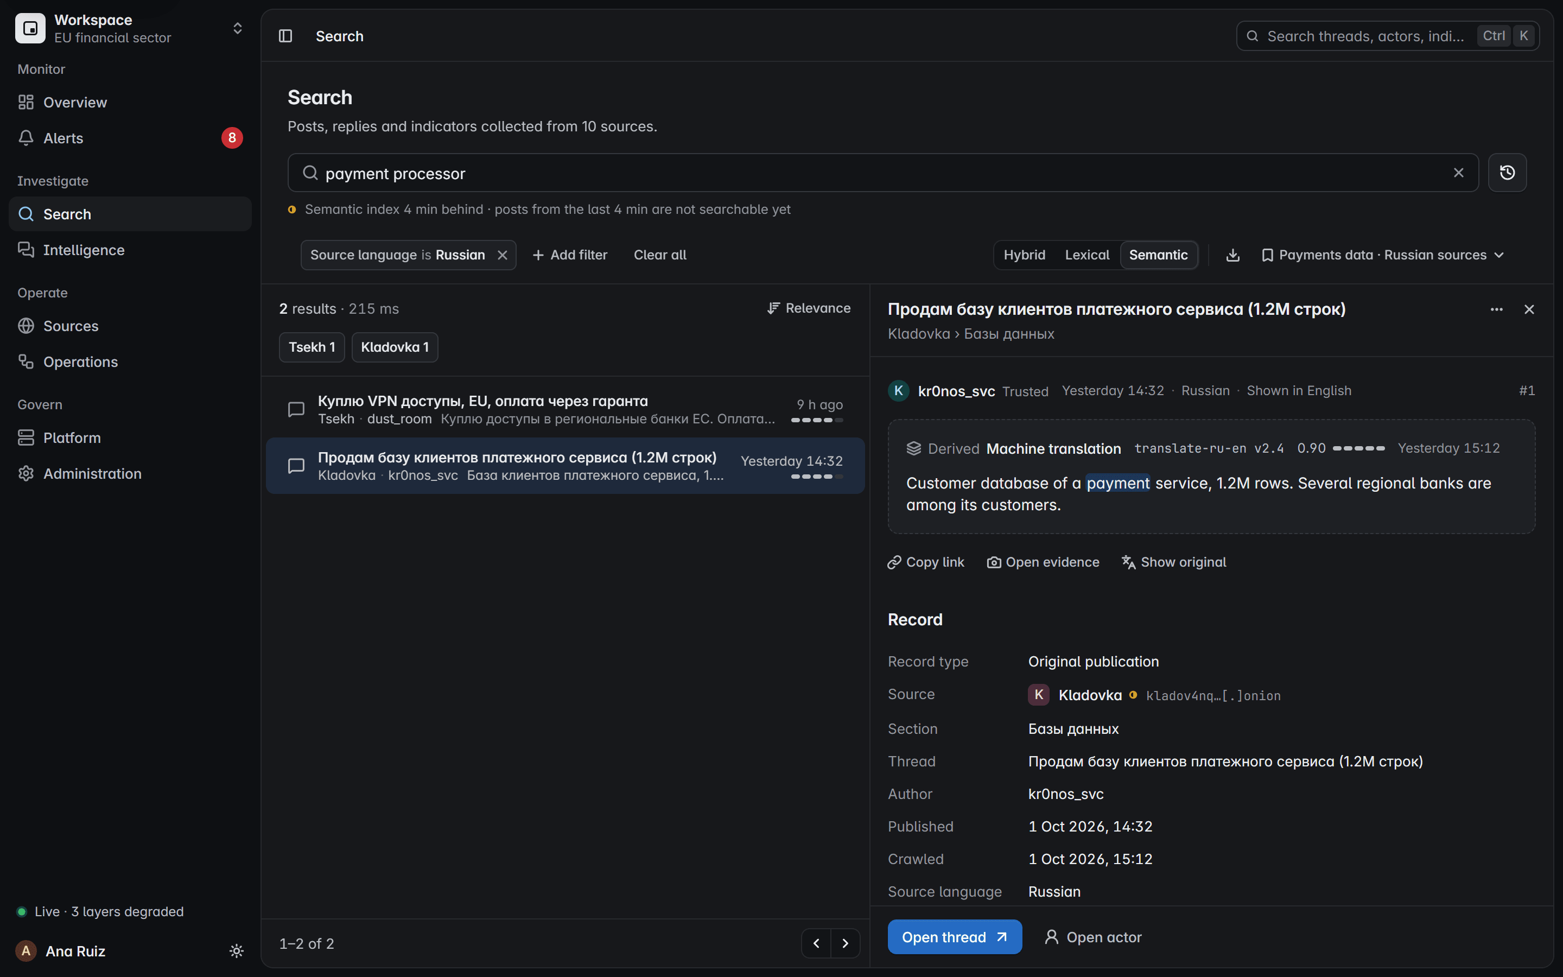
Task: Select Semantic search mode
Action: pyautogui.click(x=1158, y=255)
